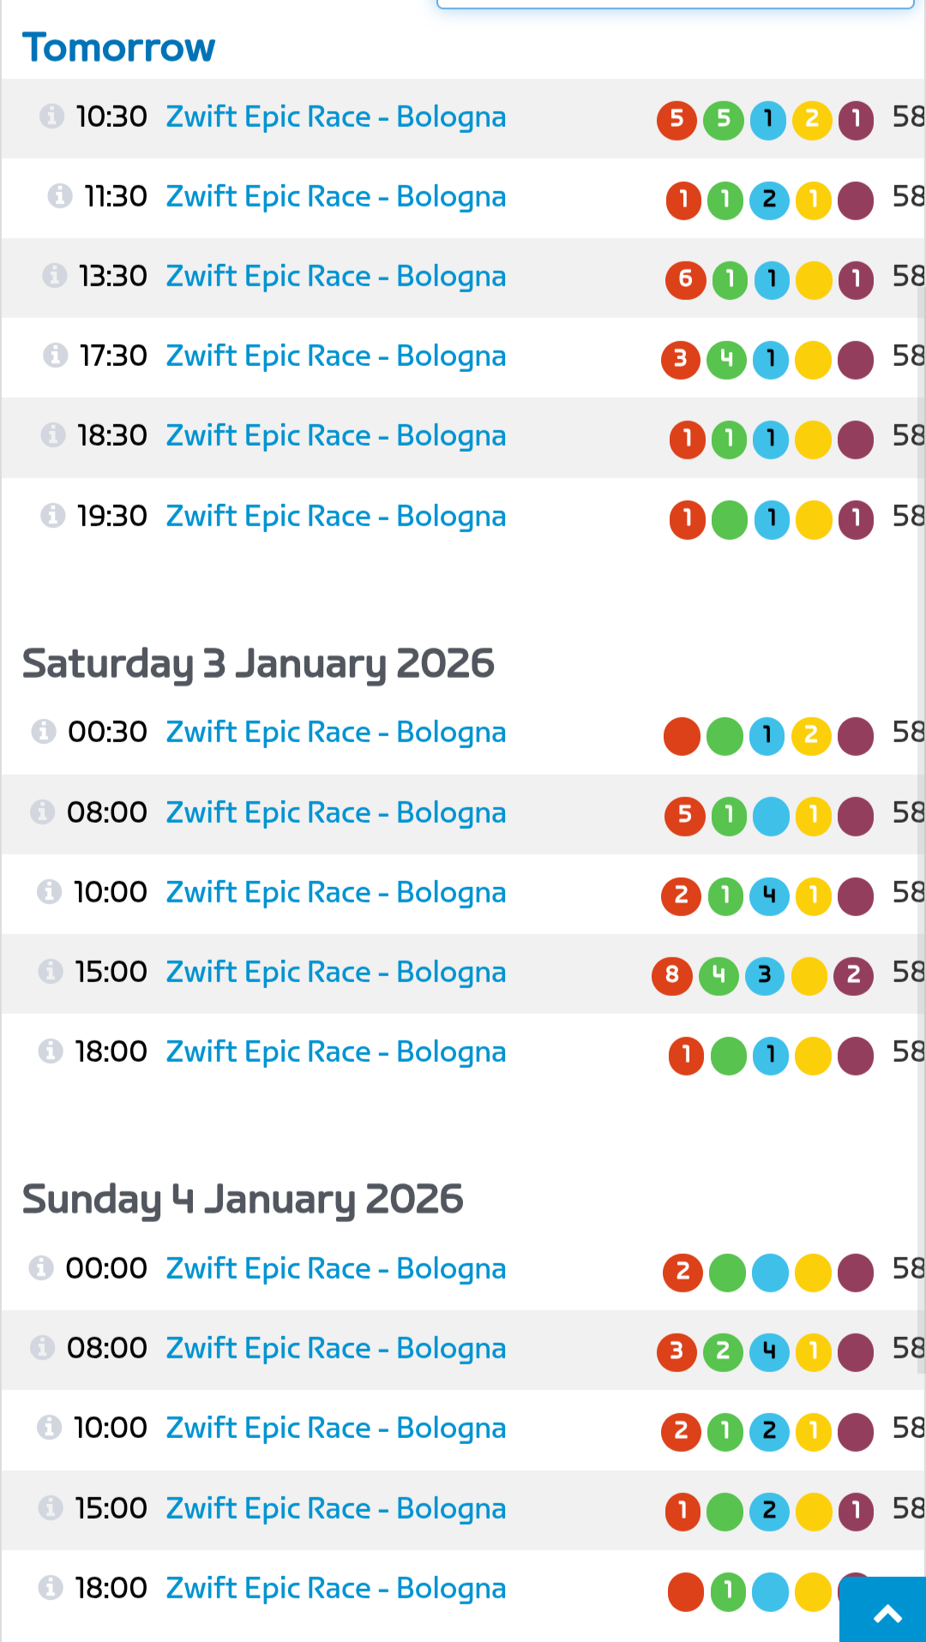Screen dimensions: 926x1642
Task: Open tomorrow's 17:30 Zwift Epic Race link
Action: [335, 356]
